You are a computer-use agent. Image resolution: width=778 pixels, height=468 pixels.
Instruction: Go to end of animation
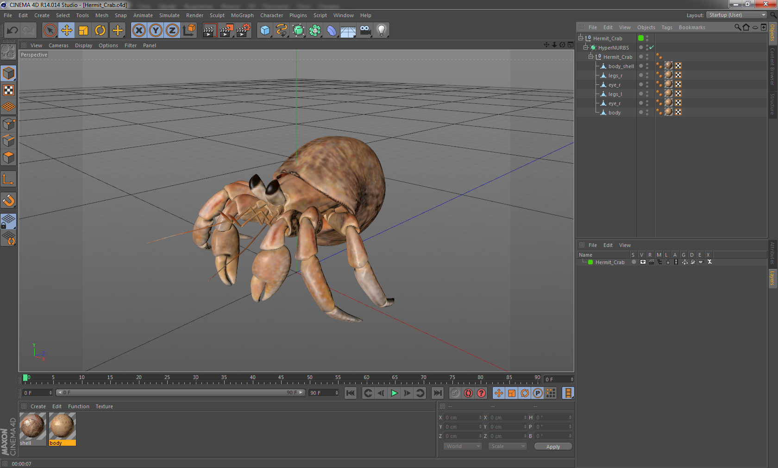click(x=437, y=393)
